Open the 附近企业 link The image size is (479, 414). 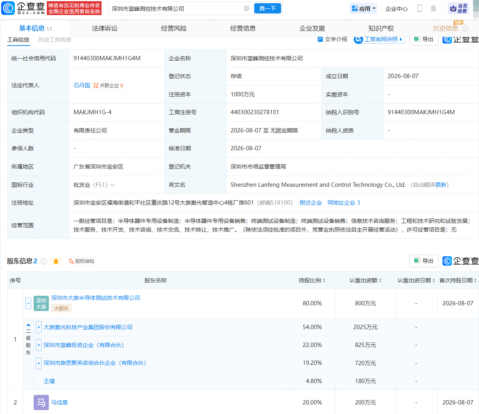311,203
